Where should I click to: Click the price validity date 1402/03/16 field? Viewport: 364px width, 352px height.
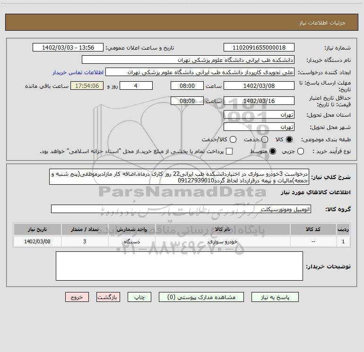pyautogui.click(x=259, y=101)
